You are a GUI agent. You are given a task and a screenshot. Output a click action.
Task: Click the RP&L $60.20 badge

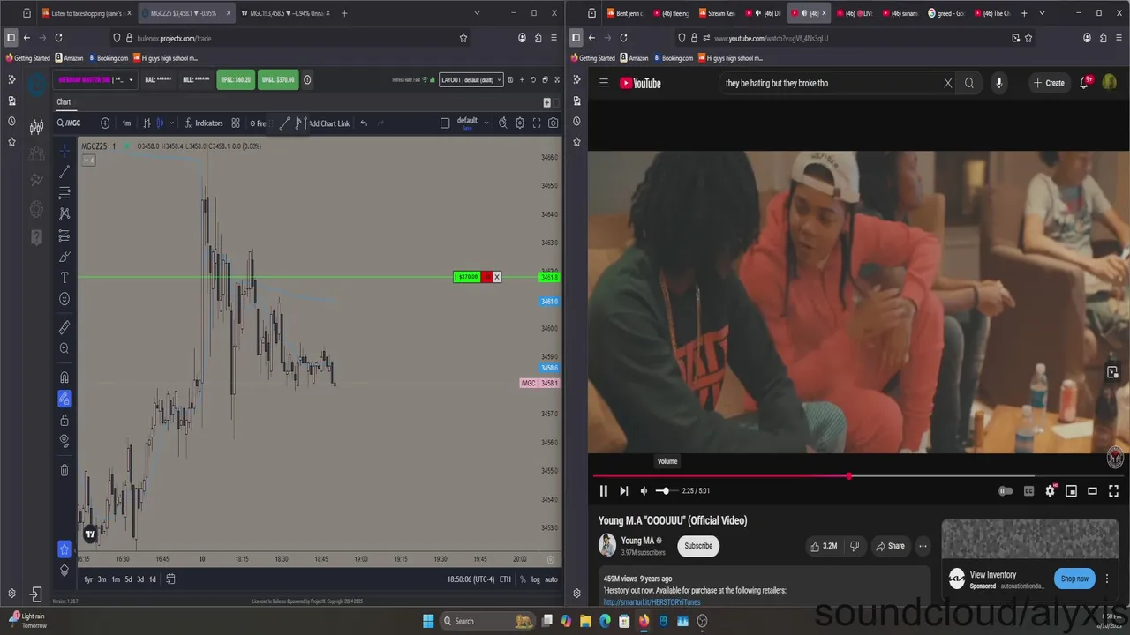tap(236, 79)
